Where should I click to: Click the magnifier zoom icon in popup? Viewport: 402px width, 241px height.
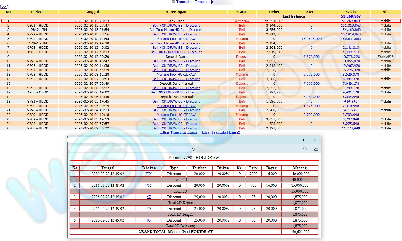tap(305, 149)
